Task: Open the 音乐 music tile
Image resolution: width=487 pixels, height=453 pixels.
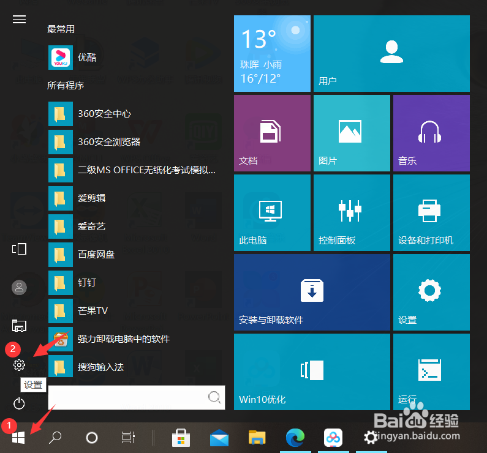Action: (431, 133)
